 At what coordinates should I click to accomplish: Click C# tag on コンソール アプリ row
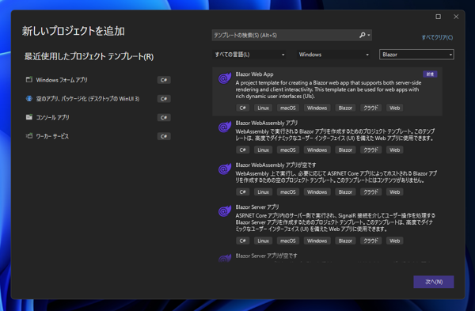(x=164, y=117)
